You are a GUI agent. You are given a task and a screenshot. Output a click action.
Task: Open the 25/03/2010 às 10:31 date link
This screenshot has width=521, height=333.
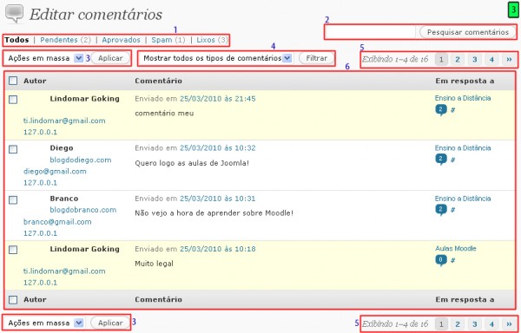pos(218,199)
